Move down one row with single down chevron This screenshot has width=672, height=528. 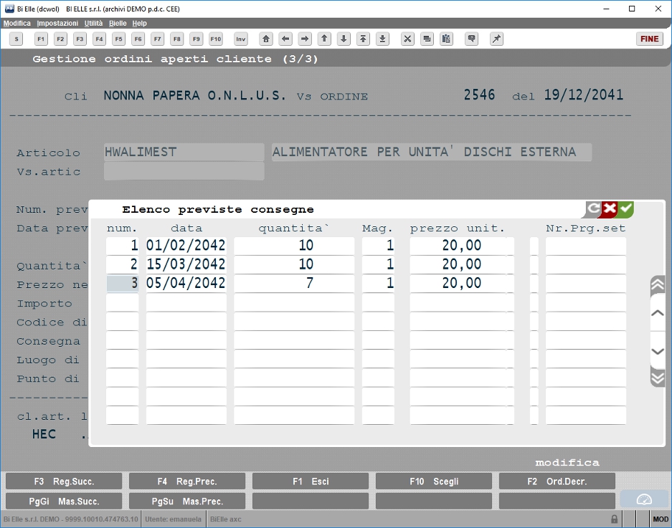tap(658, 351)
